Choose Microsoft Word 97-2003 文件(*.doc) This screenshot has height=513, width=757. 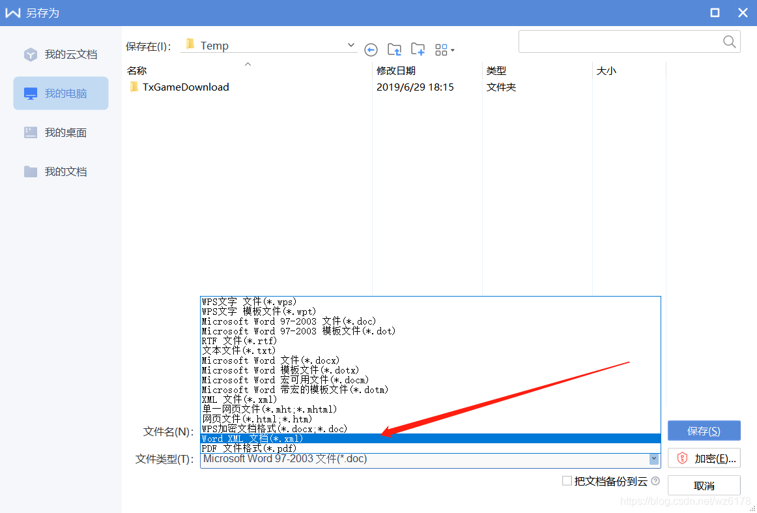(430, 321)
